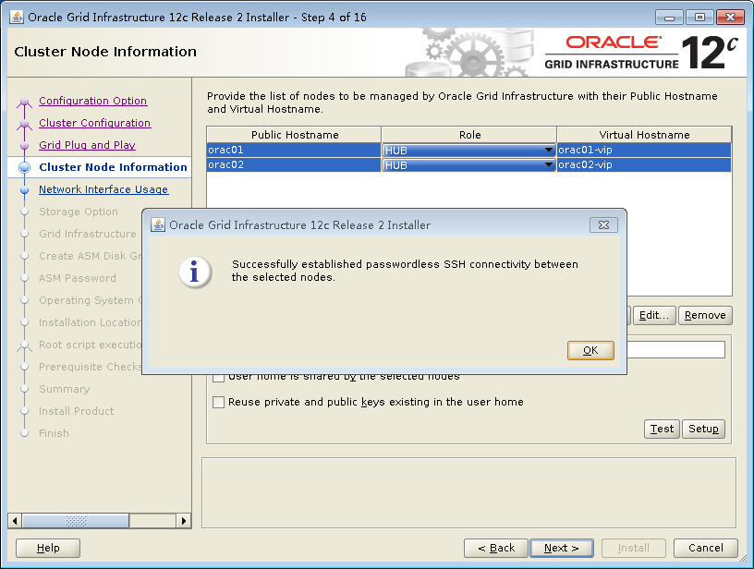Click the Public Hostname column header
This screenshot has width=754, height=569.
click(x=294, y=135)
